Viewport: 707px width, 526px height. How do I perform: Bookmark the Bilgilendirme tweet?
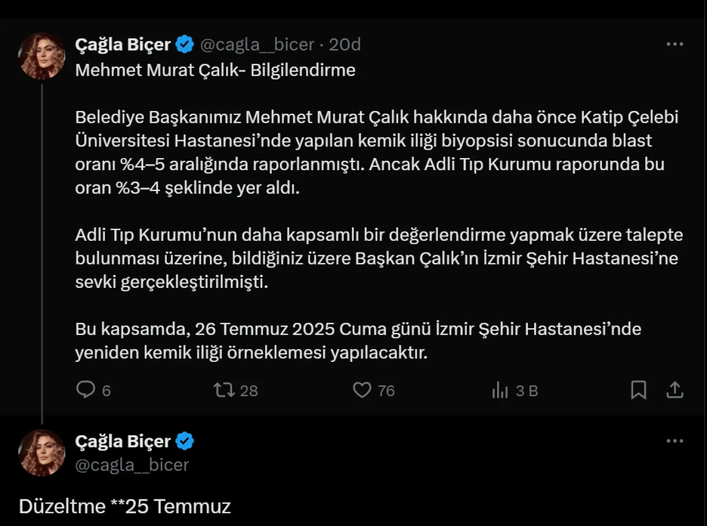(639, 391)
